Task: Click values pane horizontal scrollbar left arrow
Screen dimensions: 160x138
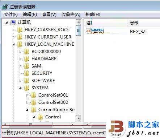Action: tap(87, 125)
